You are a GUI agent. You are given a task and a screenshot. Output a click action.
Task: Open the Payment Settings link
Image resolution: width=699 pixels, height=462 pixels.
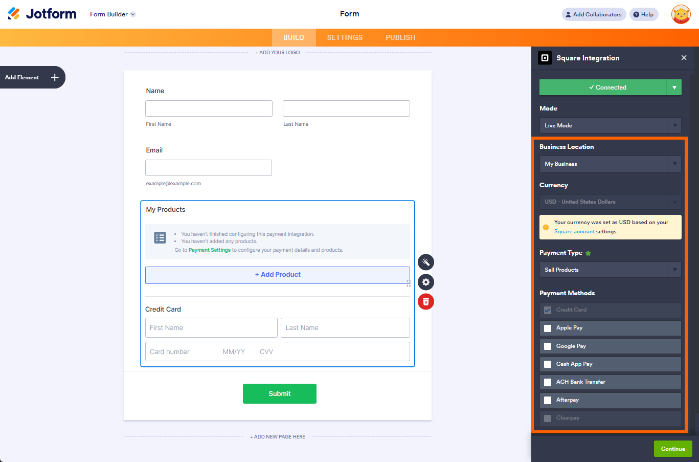[210, 250]
